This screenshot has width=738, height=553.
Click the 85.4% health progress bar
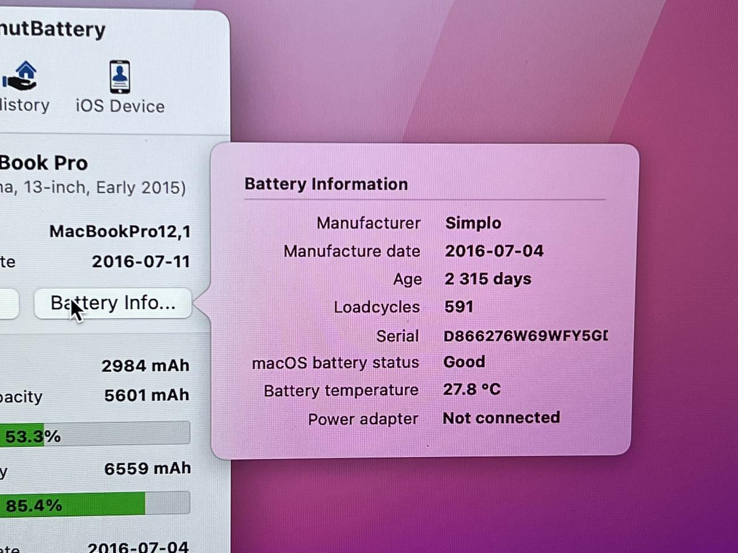[95, 503]
